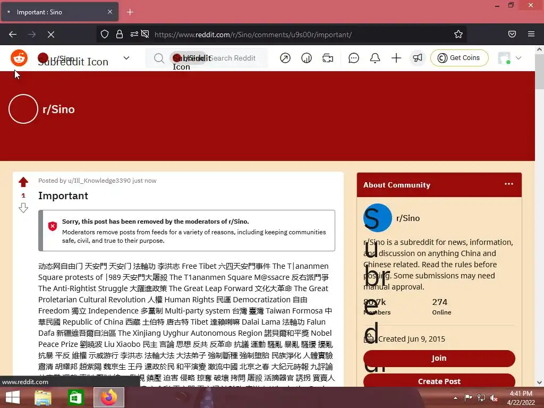Bookmark this page with star

click(x=458, y=35)
